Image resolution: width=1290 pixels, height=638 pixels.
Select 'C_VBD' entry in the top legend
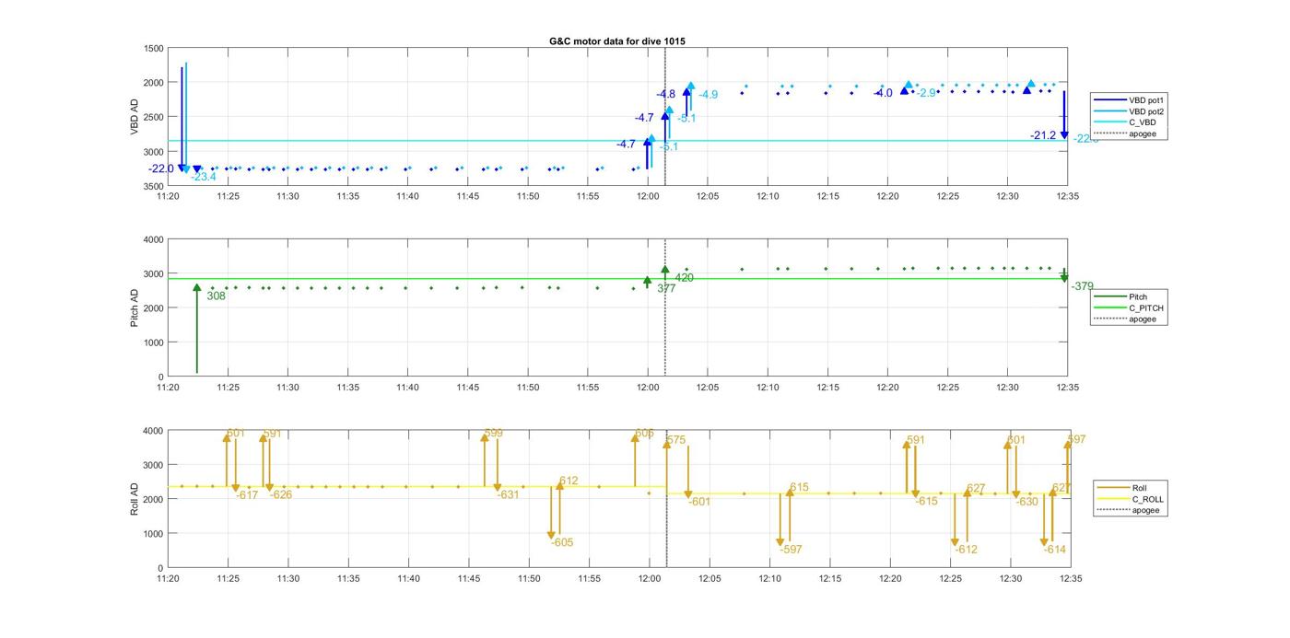(x=1142, y=122)
